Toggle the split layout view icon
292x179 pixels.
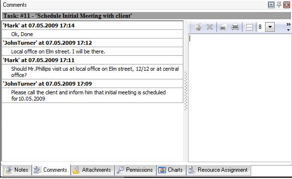click(x=249, y=27)
